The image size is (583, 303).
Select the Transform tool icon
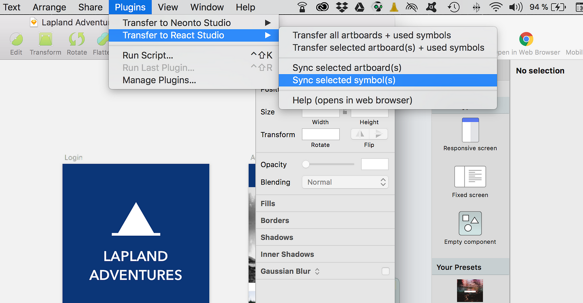point(46,39)
